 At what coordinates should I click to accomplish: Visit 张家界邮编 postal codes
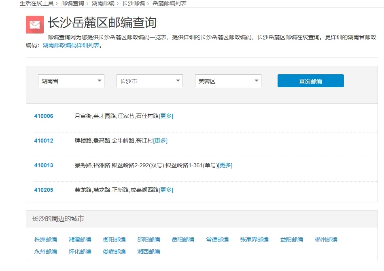[254, 239]
